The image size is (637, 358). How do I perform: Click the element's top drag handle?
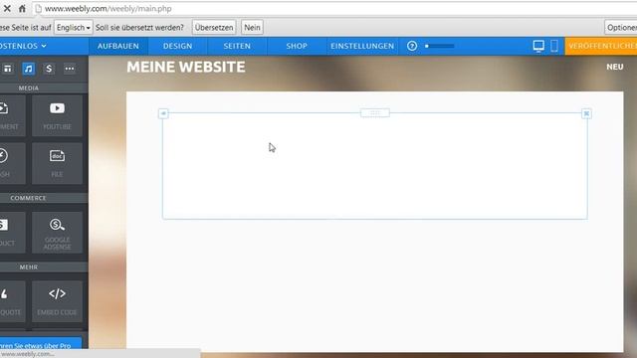pos(375,112)
